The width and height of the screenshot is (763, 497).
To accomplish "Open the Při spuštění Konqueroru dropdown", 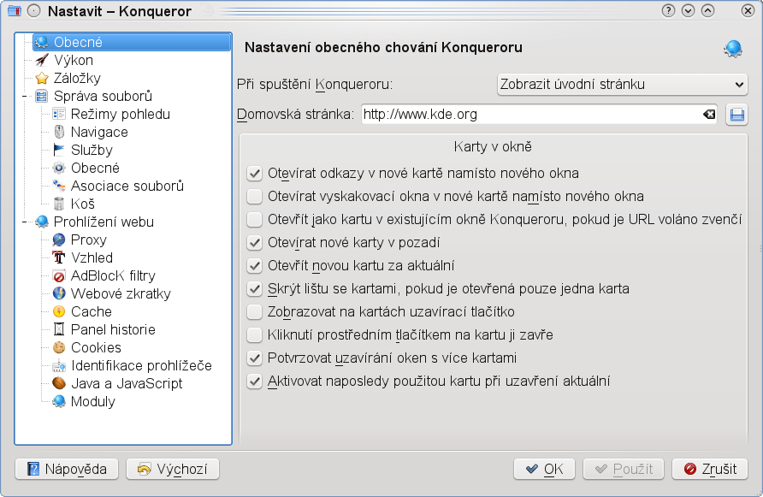I will 622,84.
